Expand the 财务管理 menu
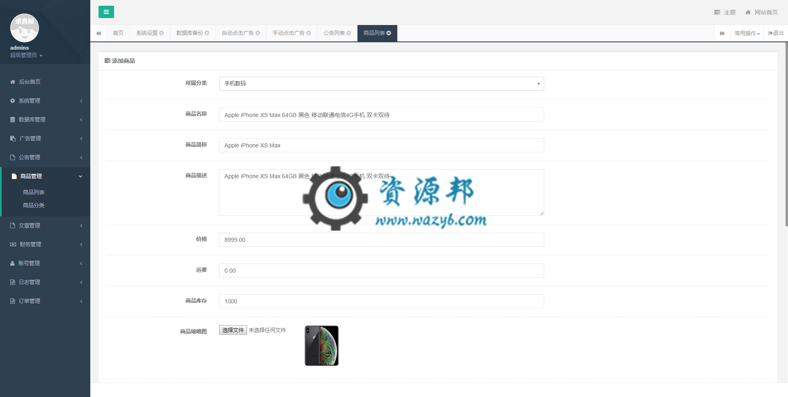The width and height of the screenshot is (788, 397). (x=45, y=244)
